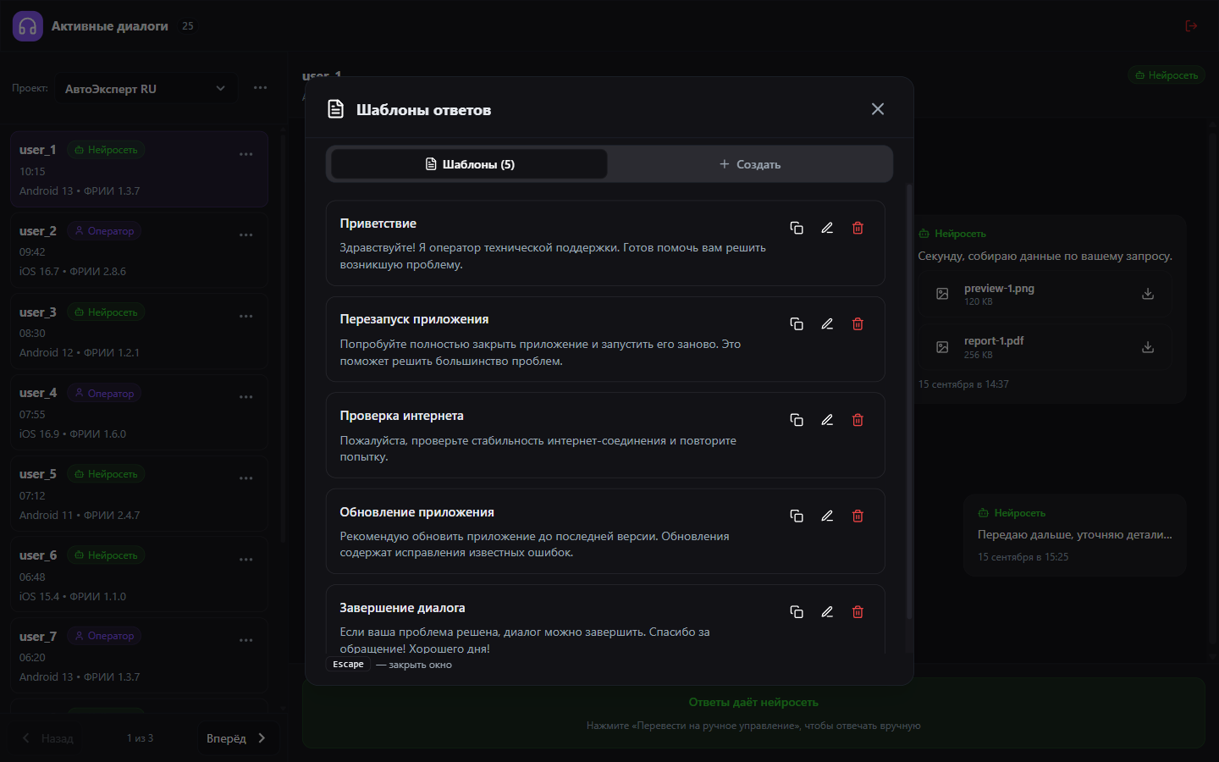Edit the Обновление приложения template
The height and width of the screenshot is (762, 1219).
(827, 516)
